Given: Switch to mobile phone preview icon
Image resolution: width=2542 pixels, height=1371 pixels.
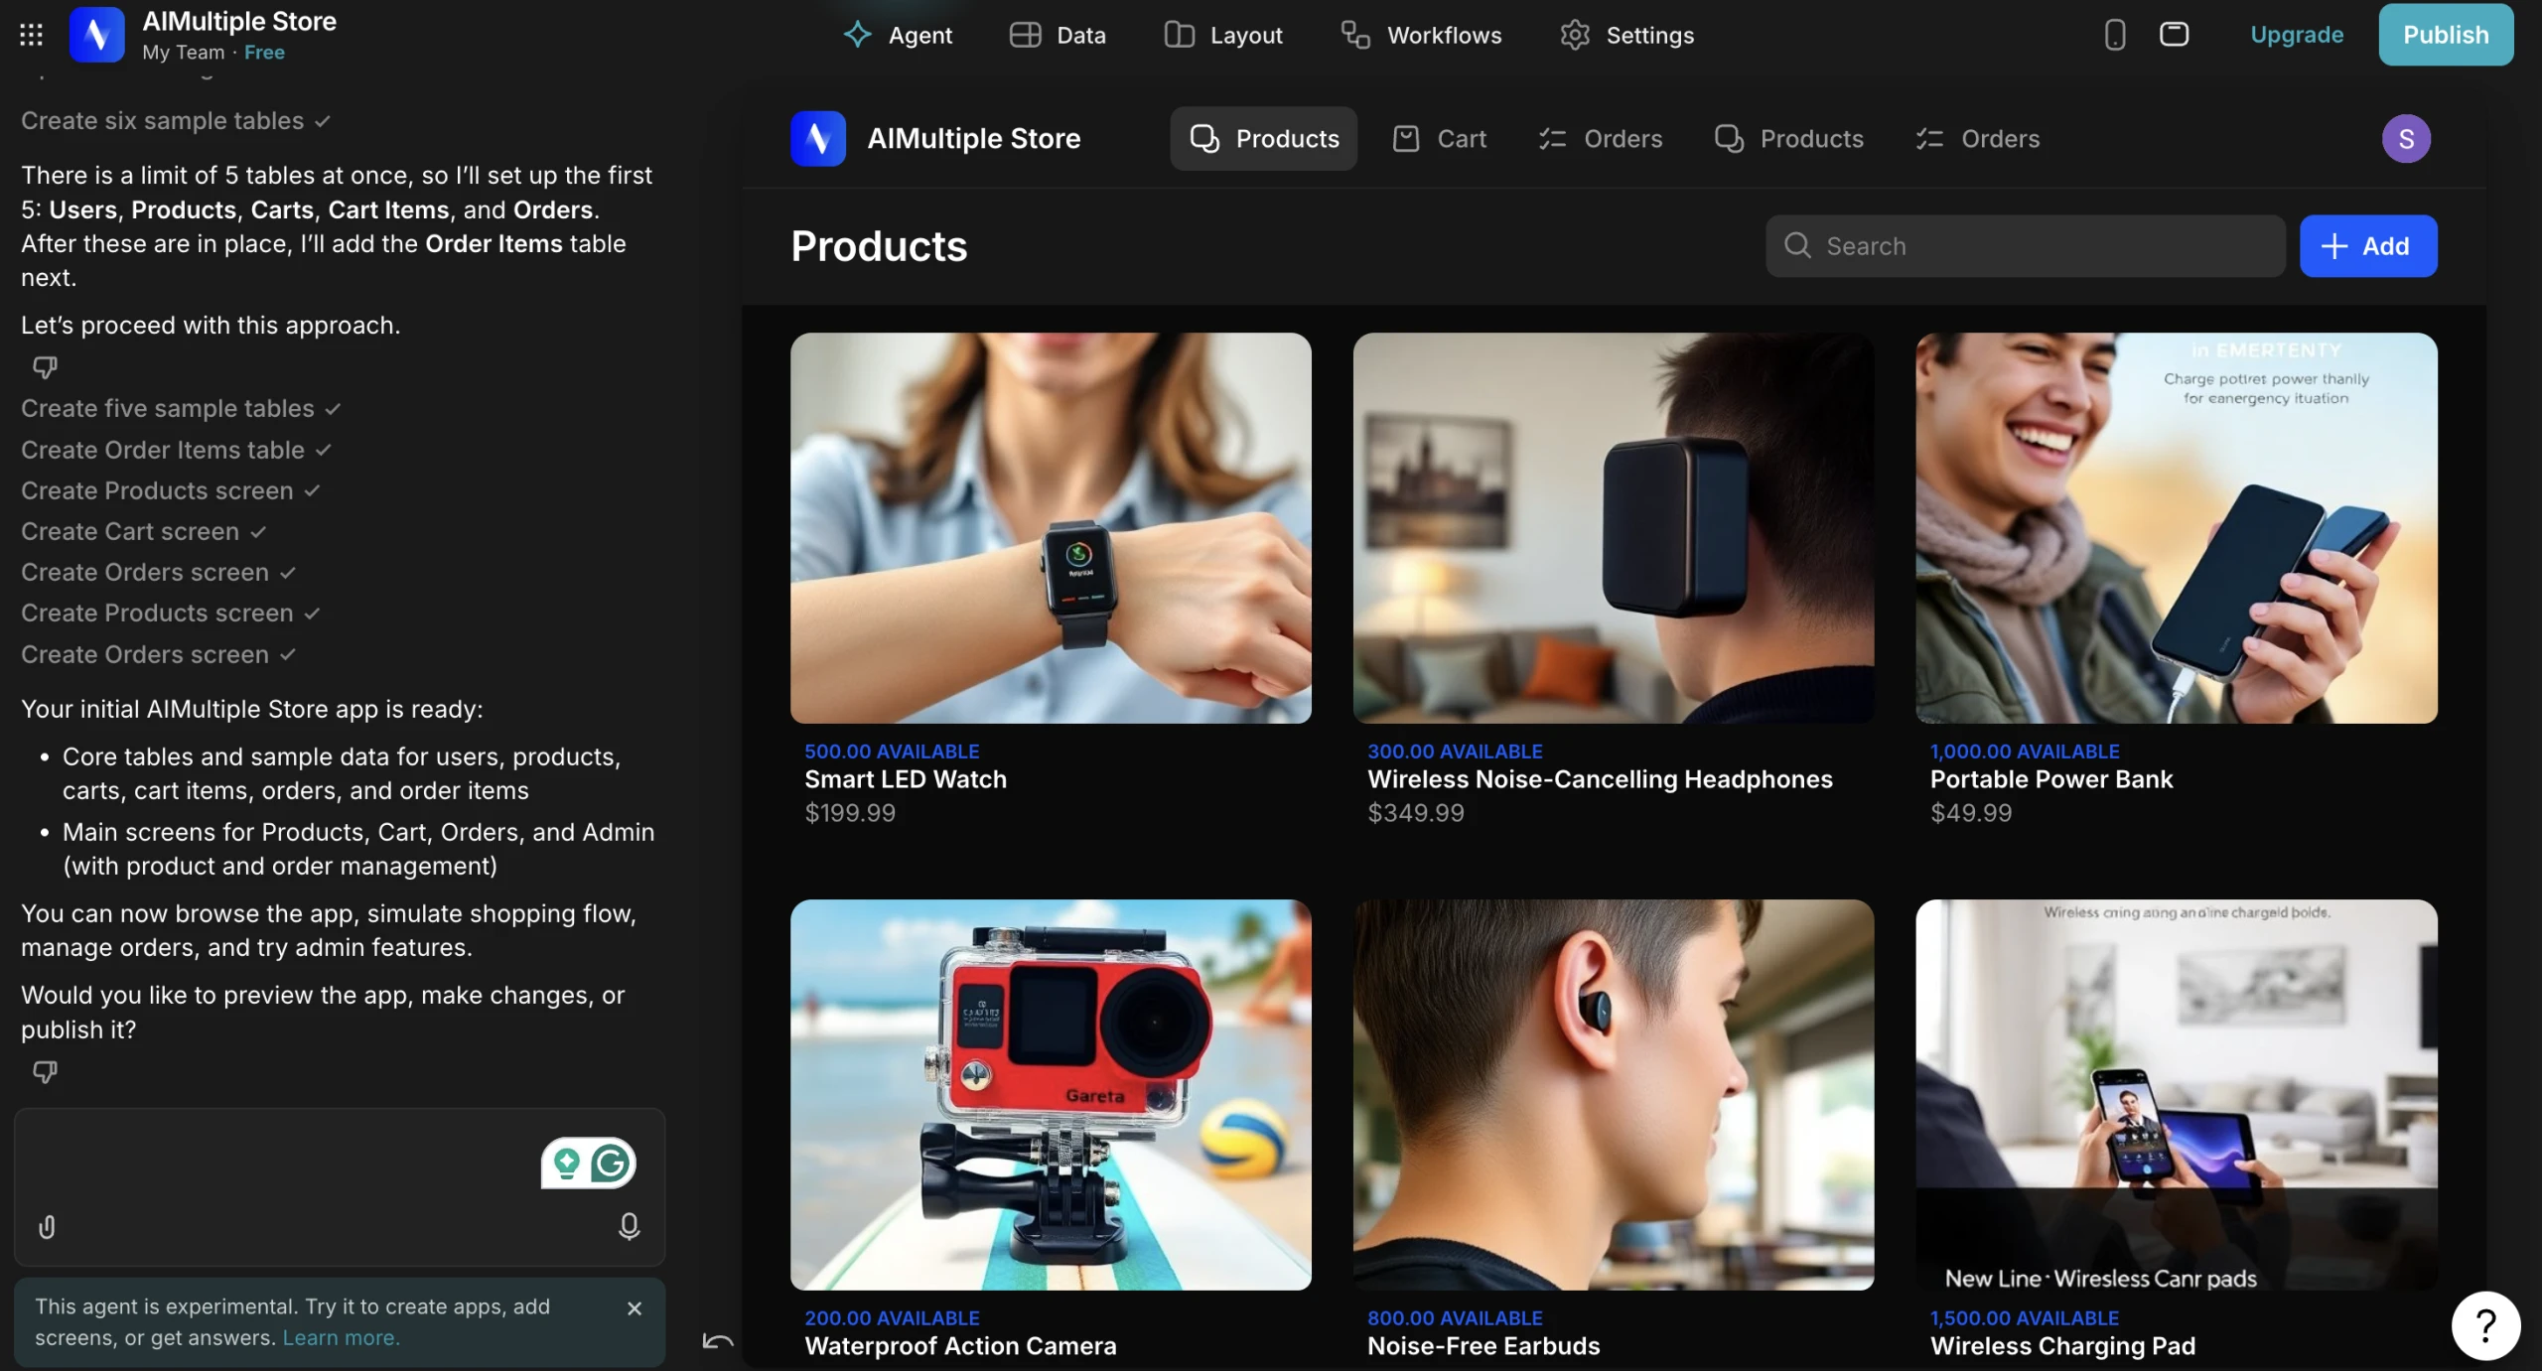Looking at the screenshot, I should [x=2115, y=35].
